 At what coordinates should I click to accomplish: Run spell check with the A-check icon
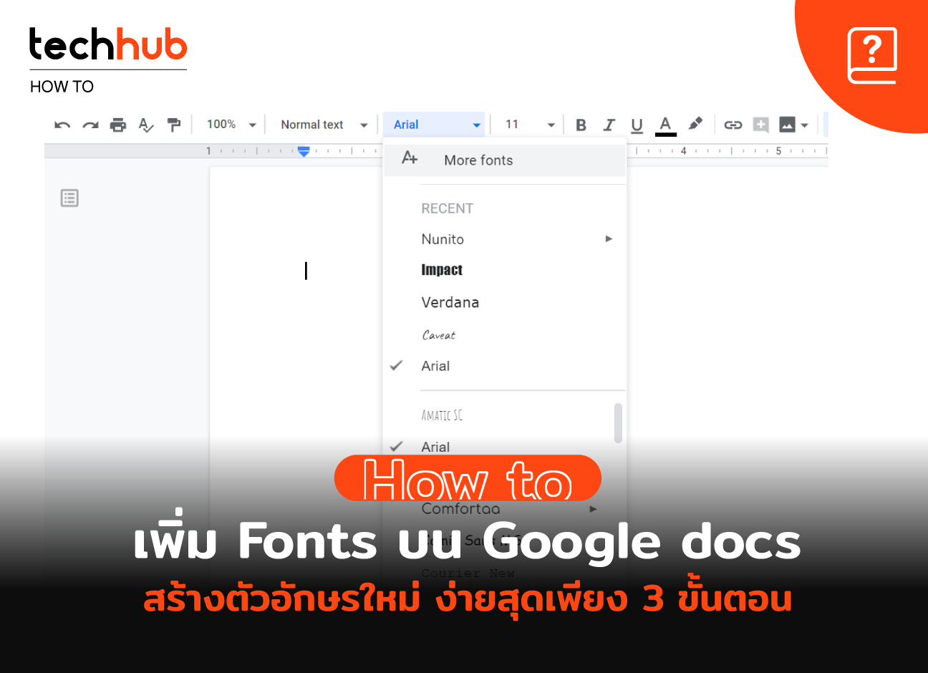146,125
